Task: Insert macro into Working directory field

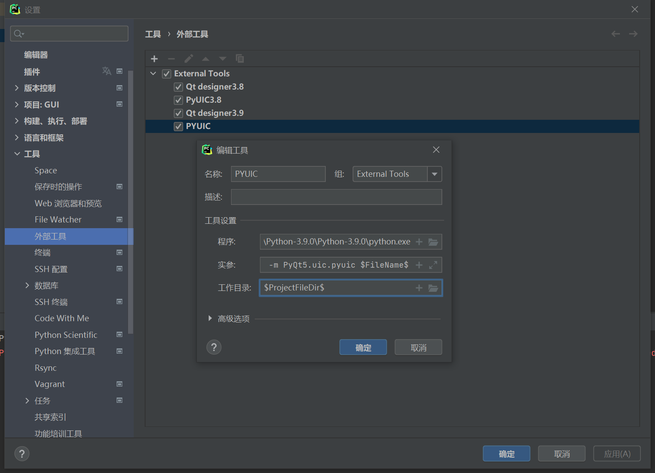Action: [419, 288]
